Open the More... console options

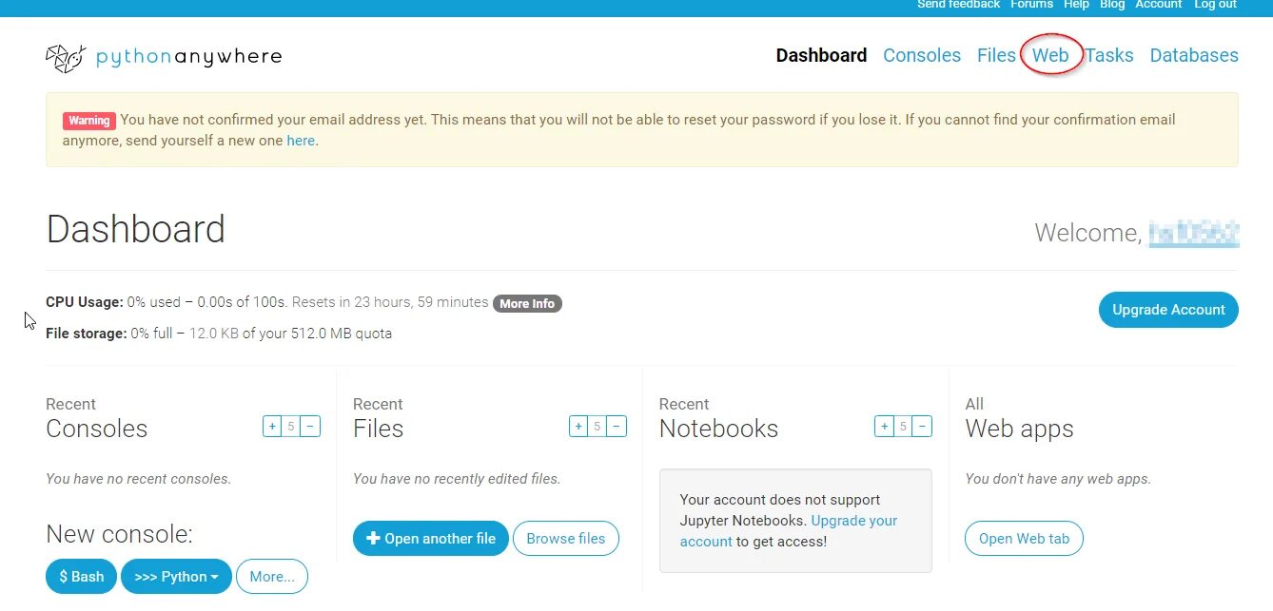(272, 576)
